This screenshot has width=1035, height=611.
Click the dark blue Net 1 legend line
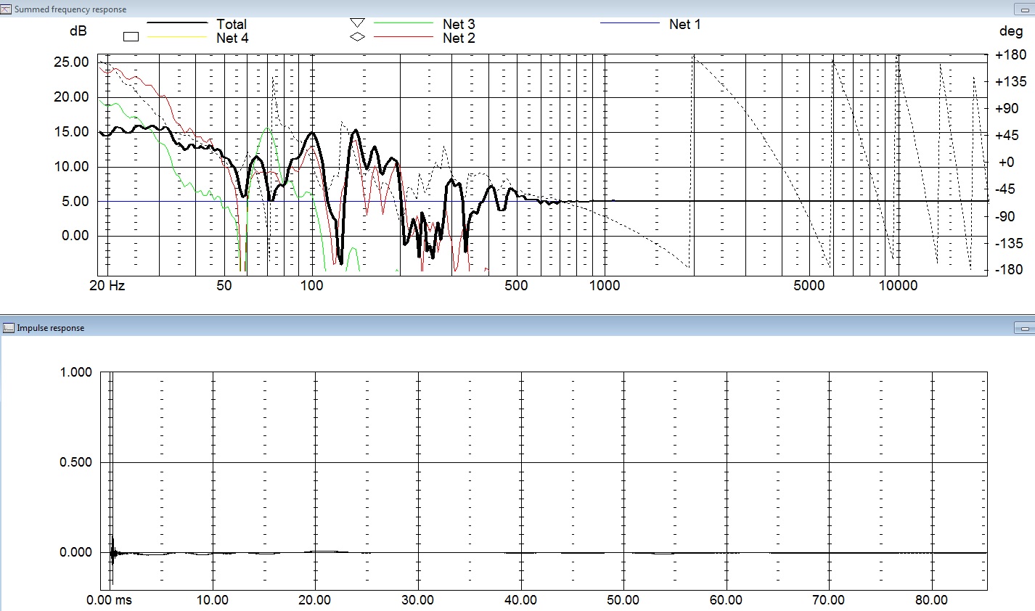tap(630, 23)
